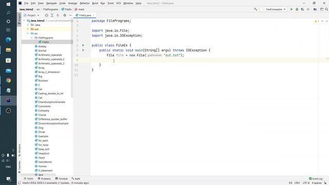
Task: Click Expand All icon in Project panel
Action: point(52,15)
